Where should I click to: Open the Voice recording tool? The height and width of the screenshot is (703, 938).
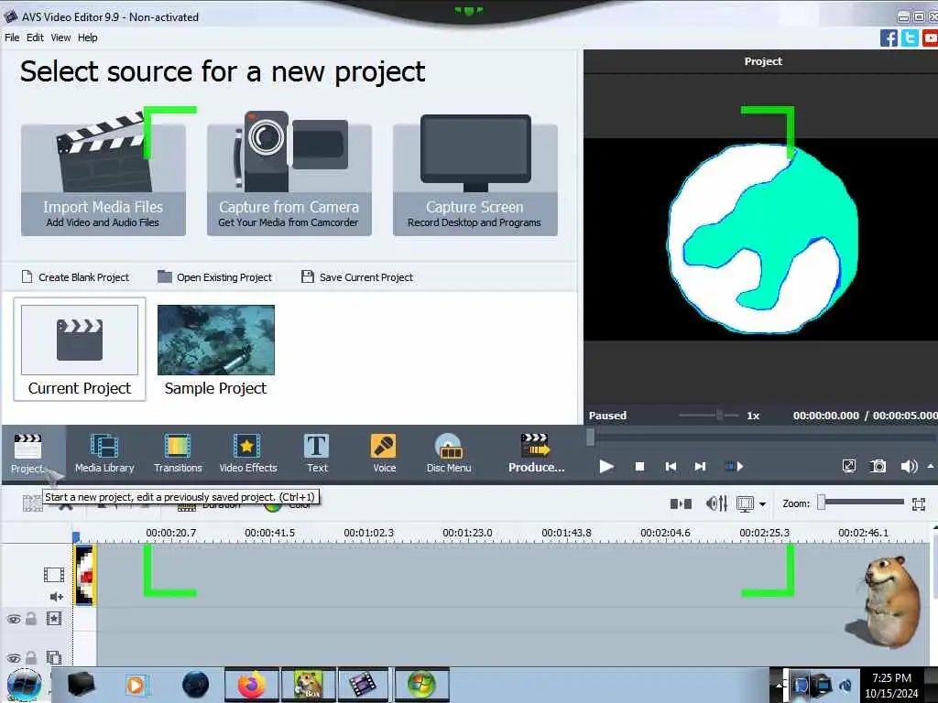pyautogui.click(x=384, y=454)
